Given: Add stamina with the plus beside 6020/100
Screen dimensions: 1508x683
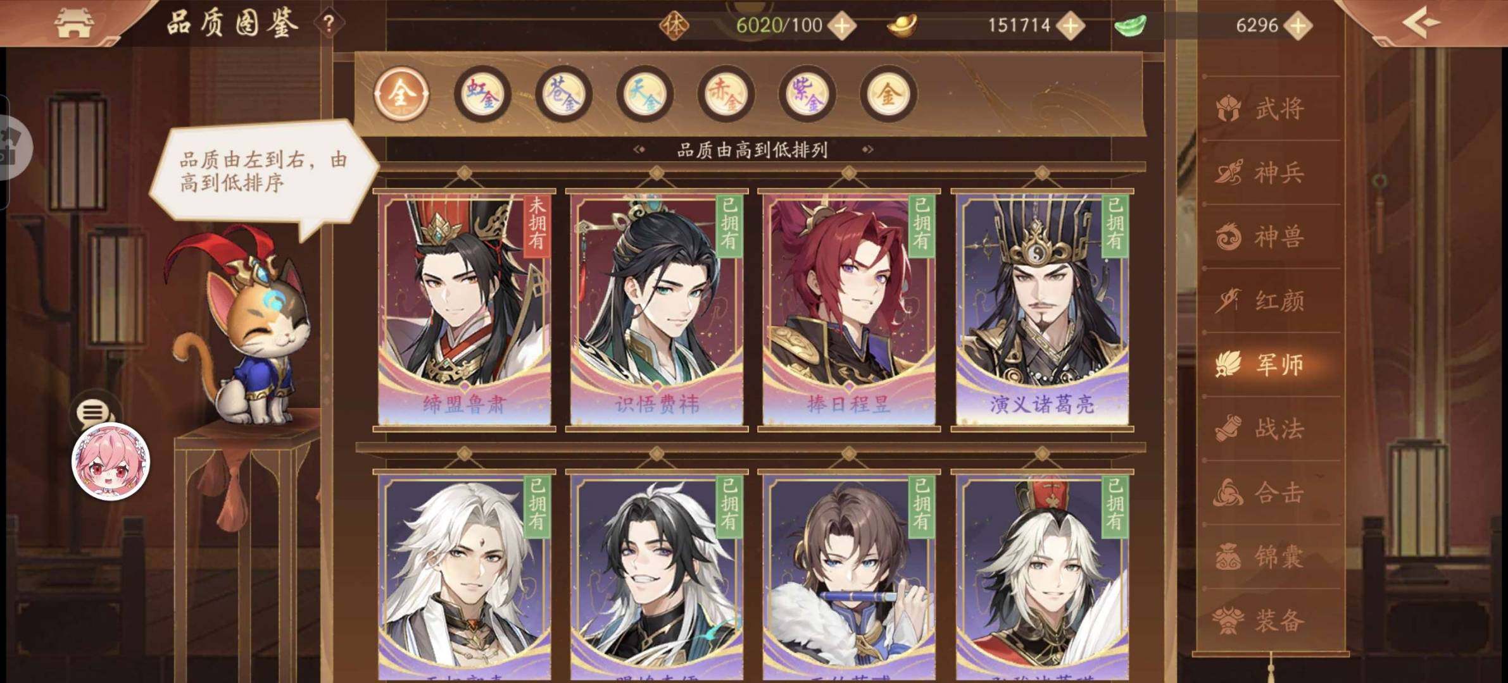Looking at the screenshot, I should pyautogui.click(x=842, y=25).
